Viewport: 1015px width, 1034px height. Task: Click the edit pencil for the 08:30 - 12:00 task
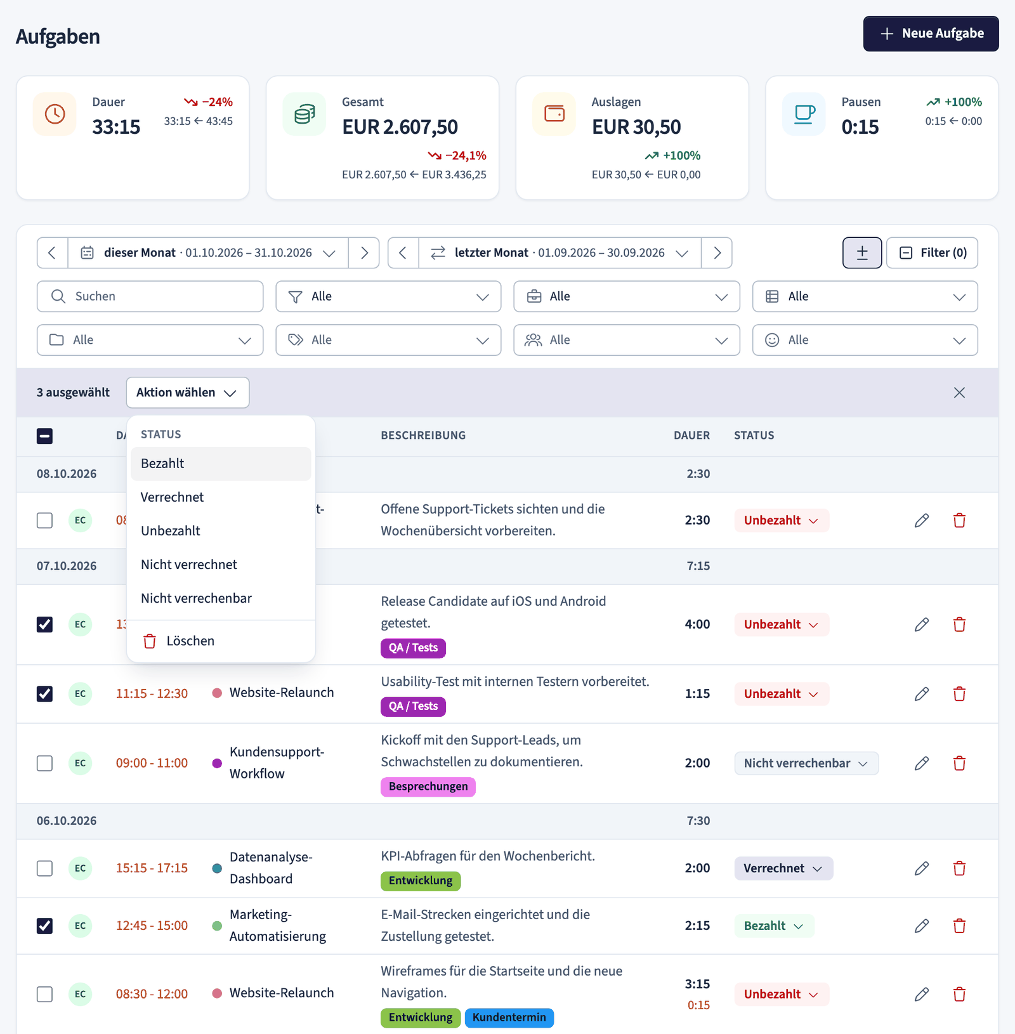click(922, 994)
